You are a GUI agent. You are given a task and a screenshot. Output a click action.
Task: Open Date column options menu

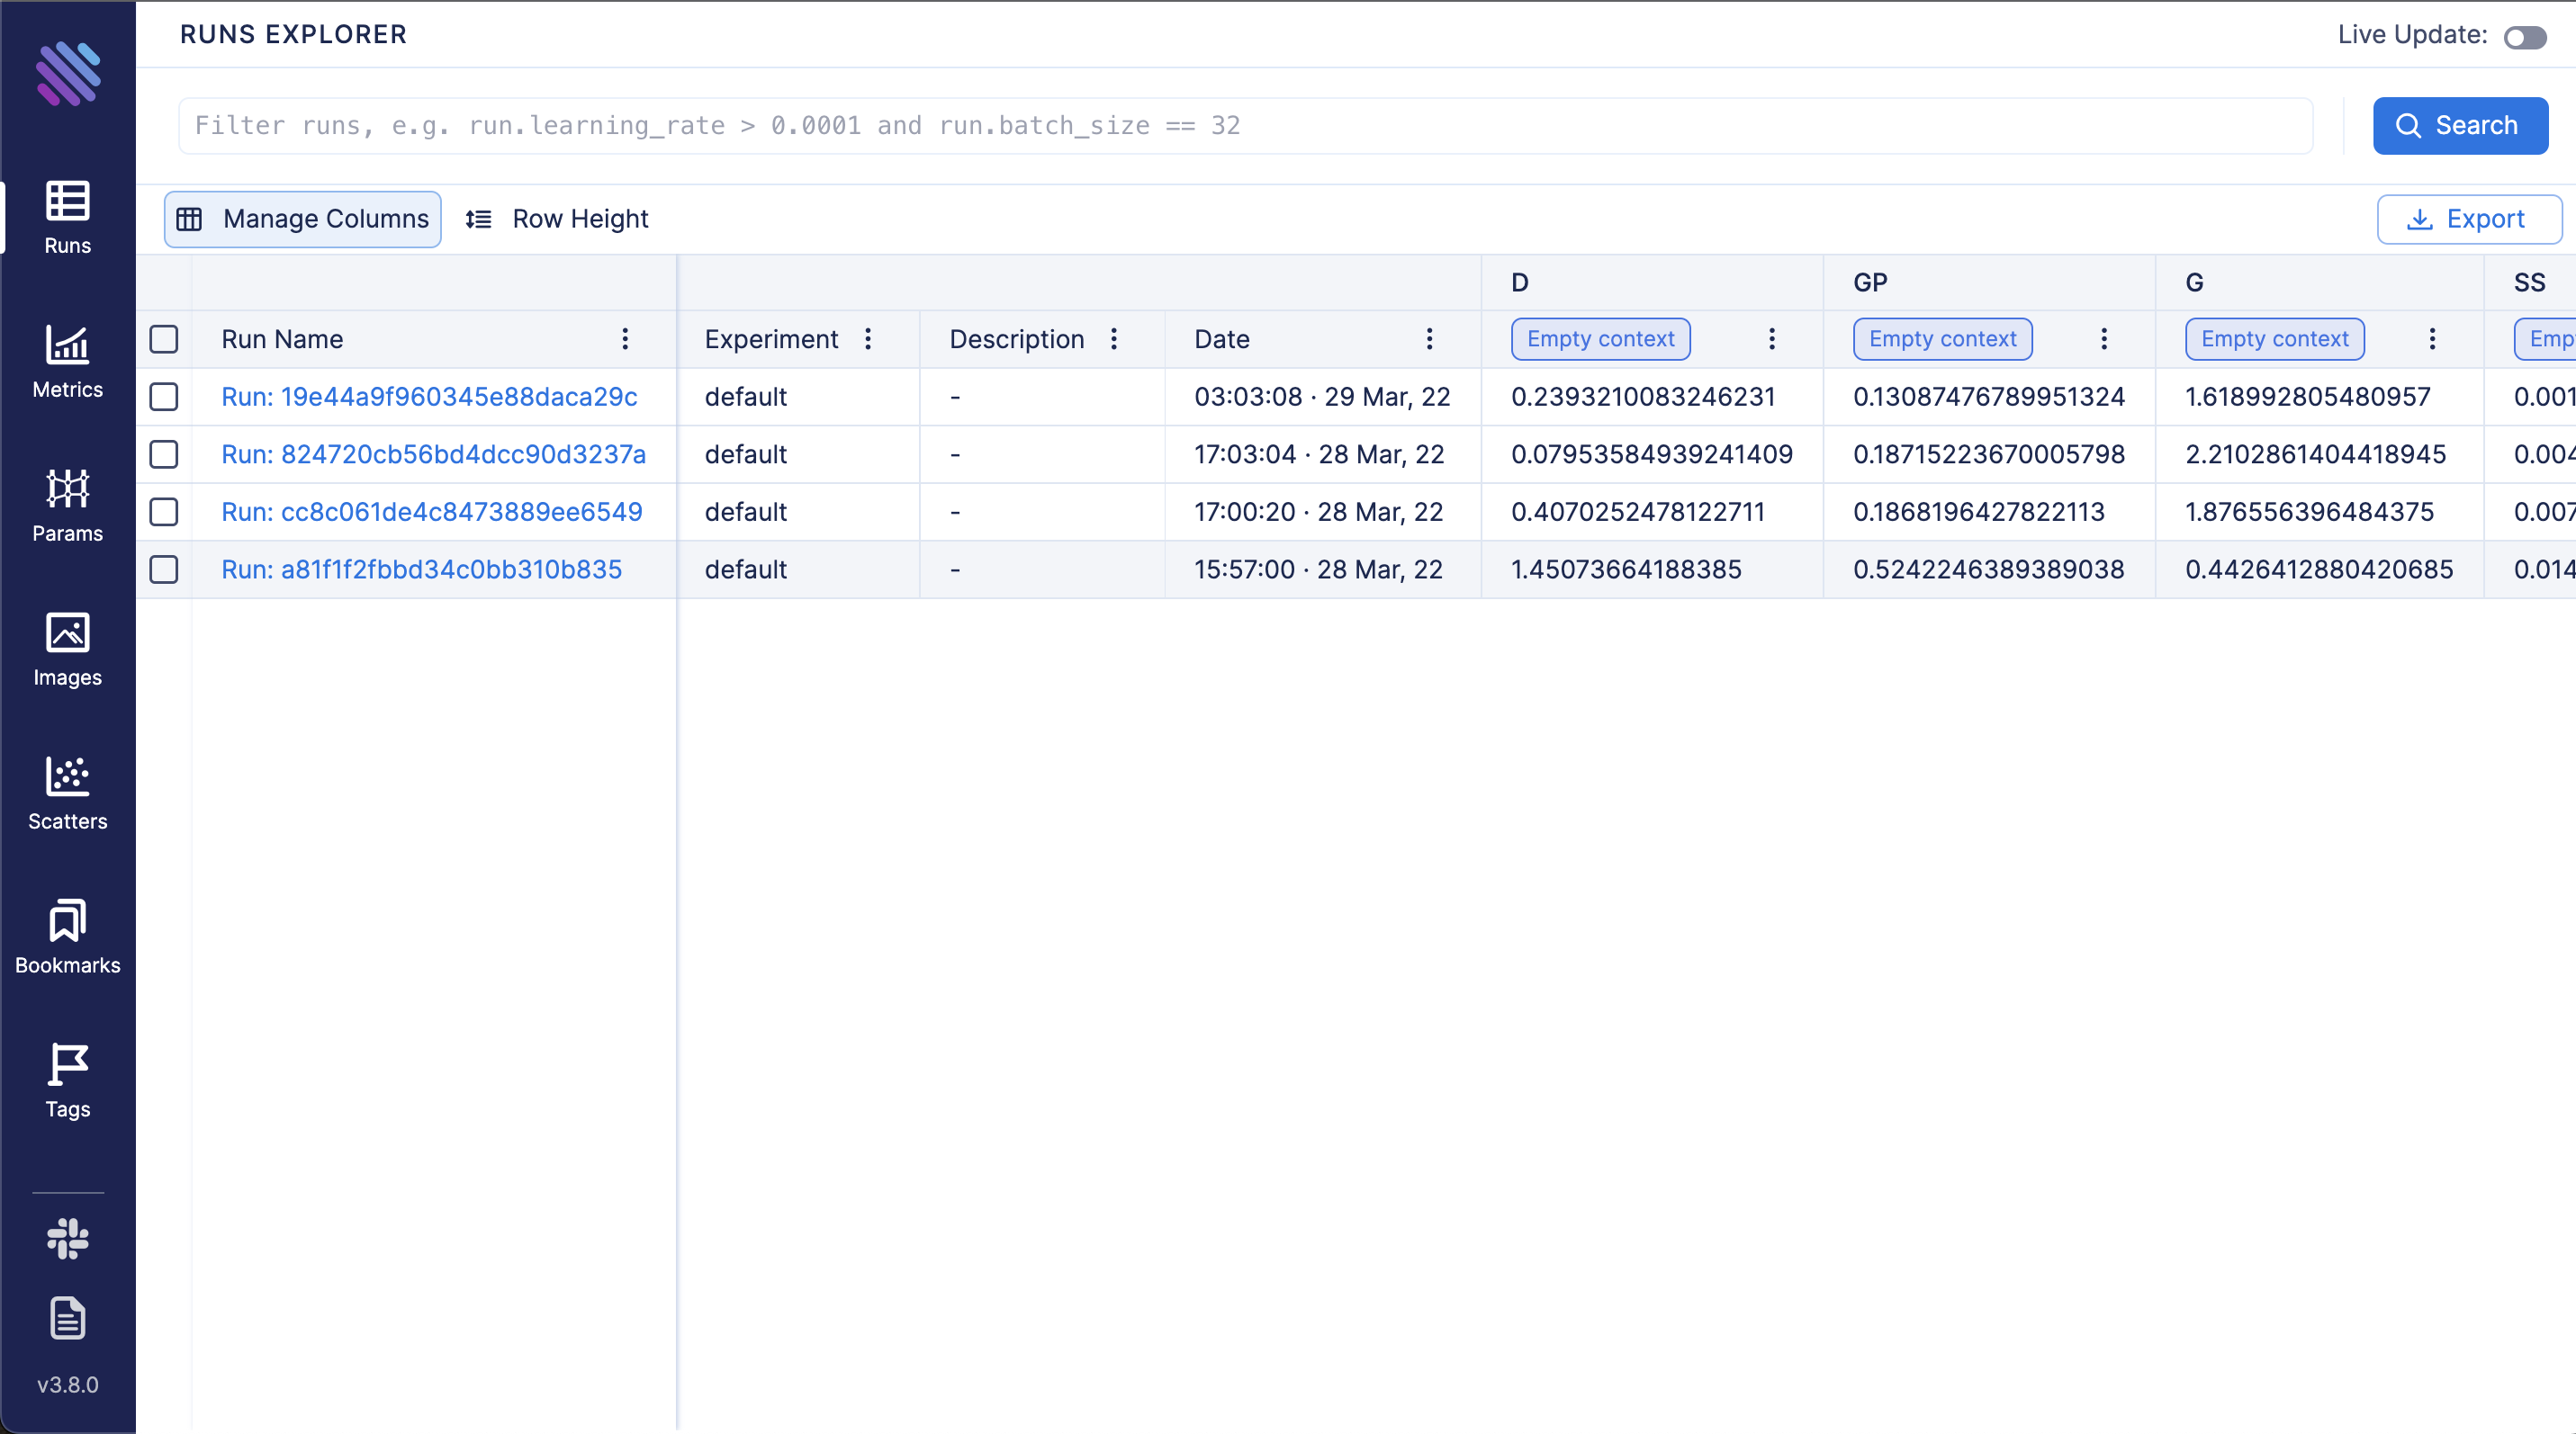(1430, 339)
